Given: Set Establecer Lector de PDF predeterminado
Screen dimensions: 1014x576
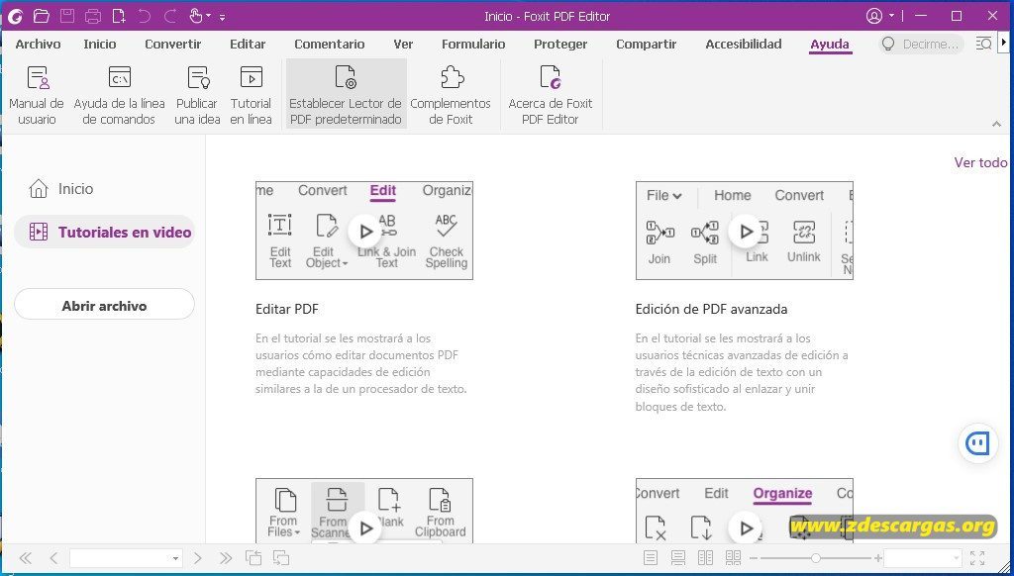Looking at the screenshot, I should [346, 94].
